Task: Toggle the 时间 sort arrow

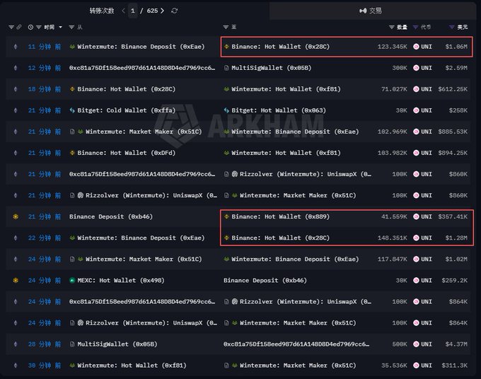Action: [x=60, y=28]
